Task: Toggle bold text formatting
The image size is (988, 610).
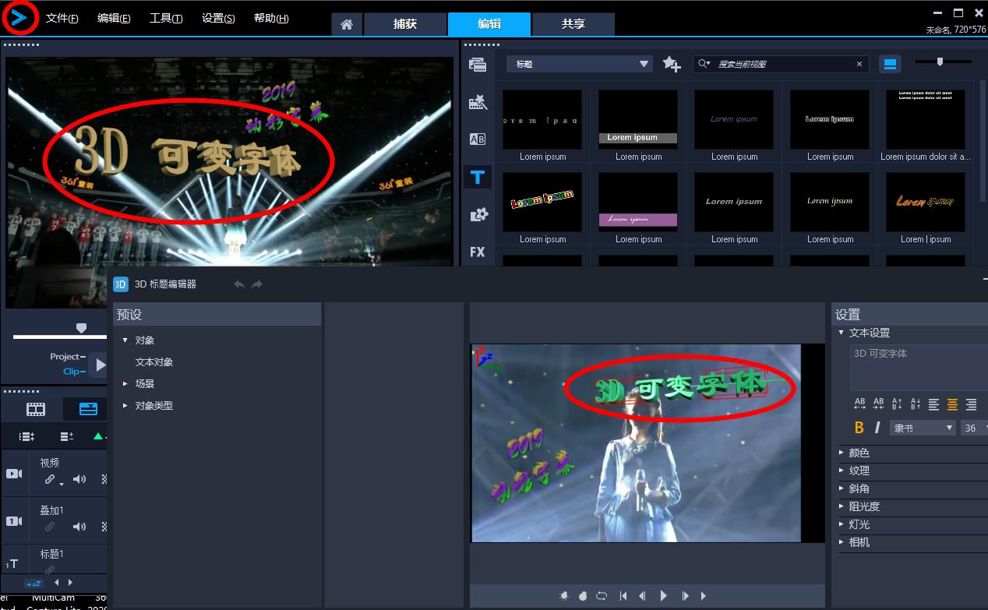Action: coord(859,428)
